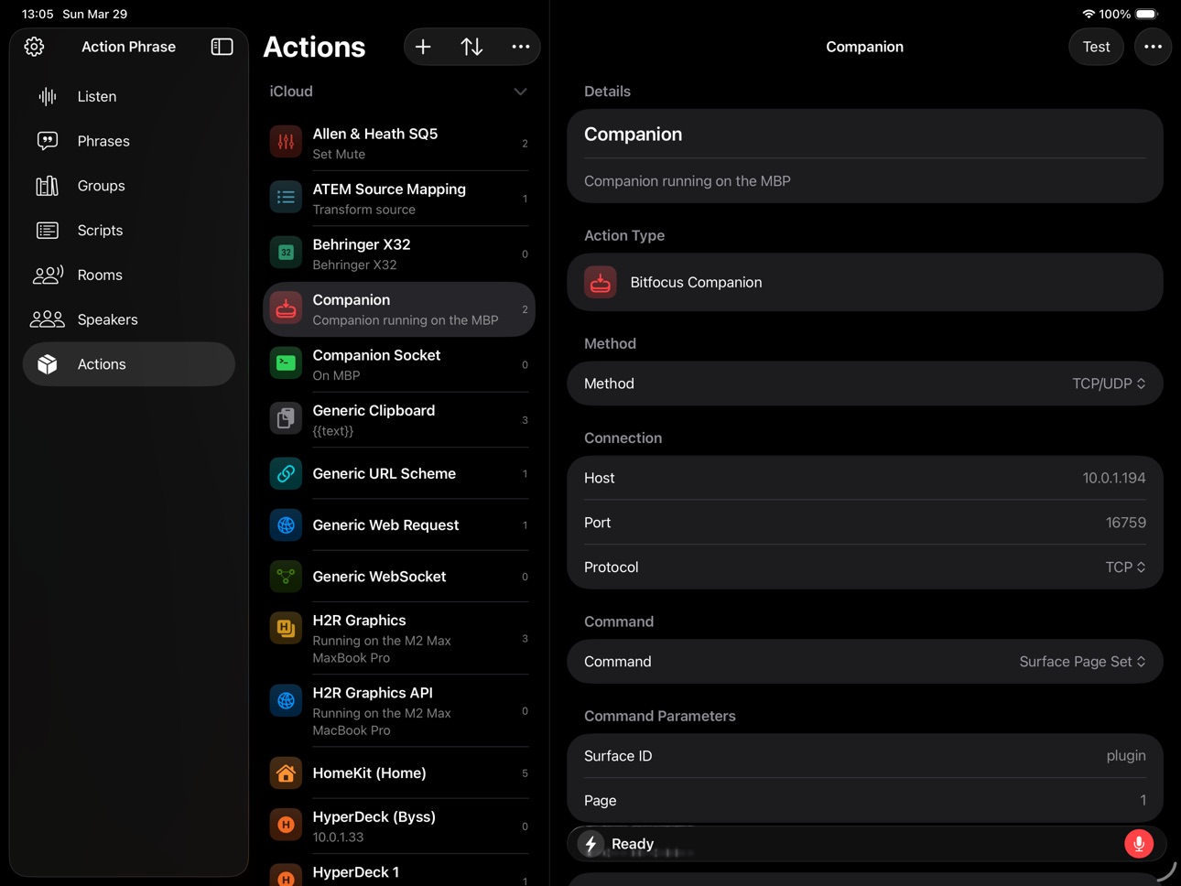Click the Test button

coord(1096,47)
